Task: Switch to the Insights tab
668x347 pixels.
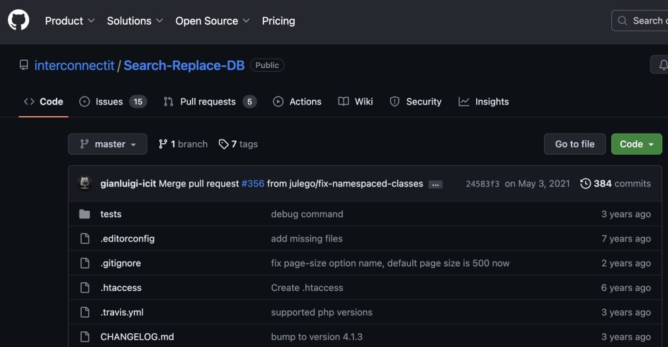Action: (483, 101)
